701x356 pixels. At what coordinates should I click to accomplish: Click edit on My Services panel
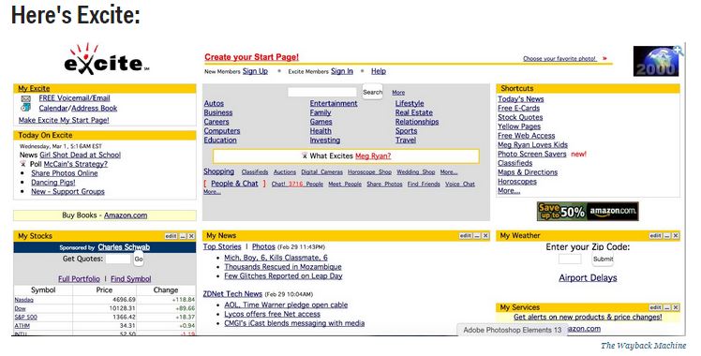pyautogui.click(x=655, y=307)
